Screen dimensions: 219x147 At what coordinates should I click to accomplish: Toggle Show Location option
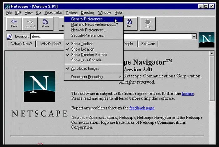click(94, 49)
